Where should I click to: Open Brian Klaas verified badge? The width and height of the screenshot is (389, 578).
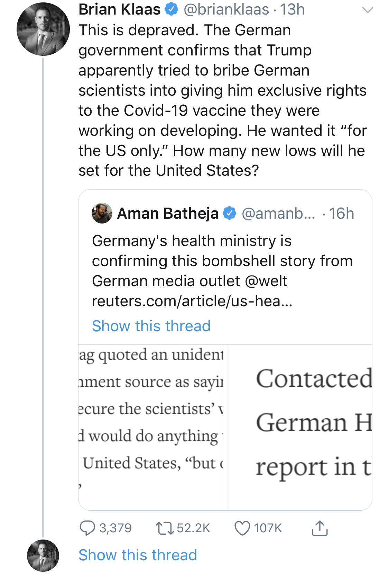[171, 9]
